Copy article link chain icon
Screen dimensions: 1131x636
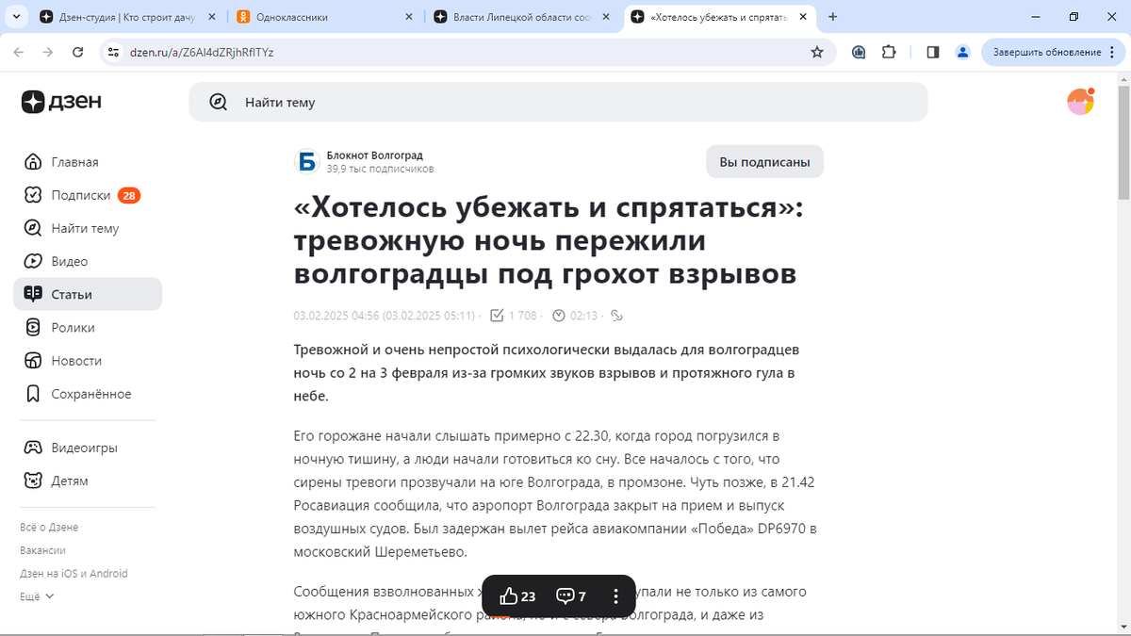pos(617,316)
